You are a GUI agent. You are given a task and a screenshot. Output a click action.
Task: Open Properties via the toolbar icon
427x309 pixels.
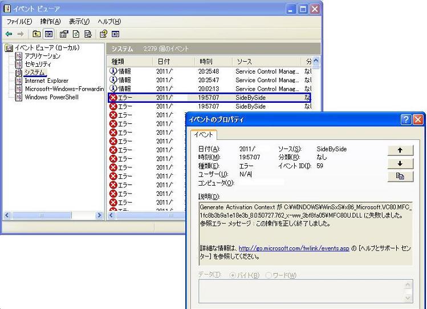pyautogui.click(x=64, y=34)
